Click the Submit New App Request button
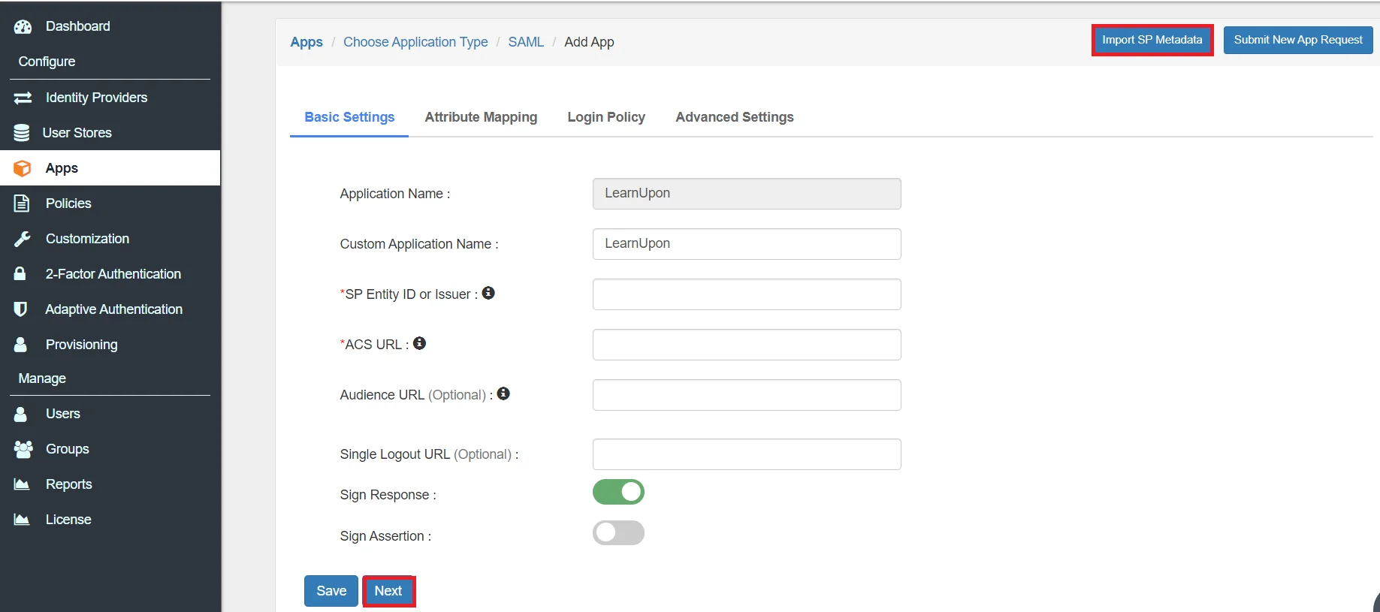This screenshot has width=1380, height=612. coord(1298,40)
